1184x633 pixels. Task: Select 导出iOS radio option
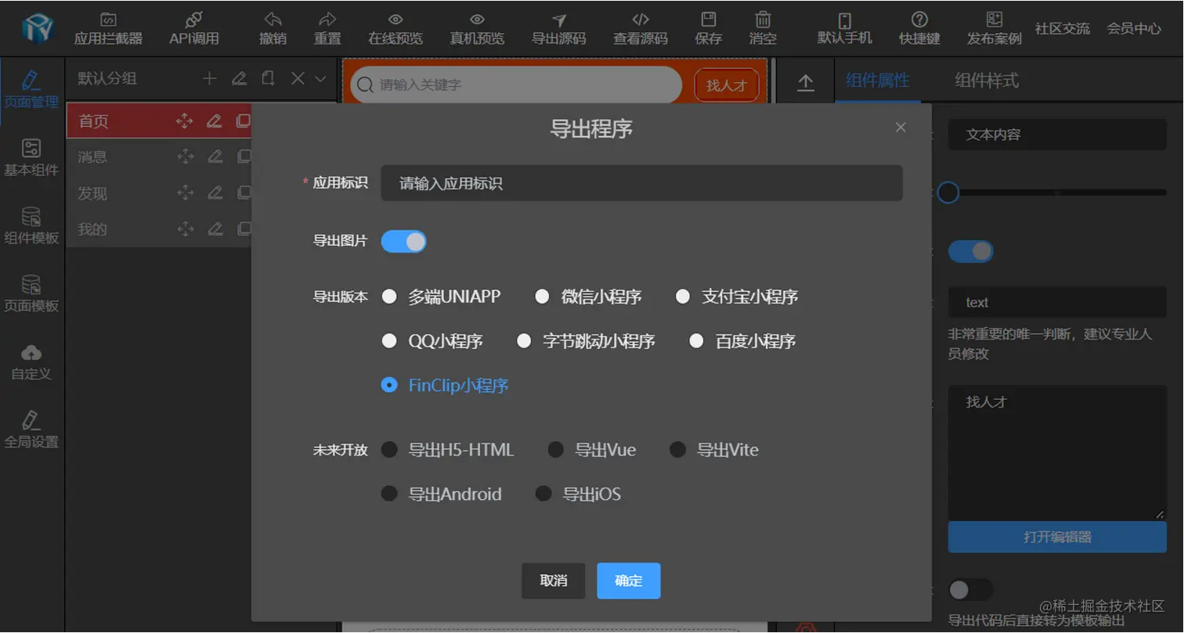click(578, 495)
